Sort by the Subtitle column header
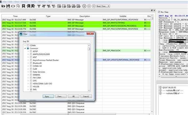The image size is (188, 115). tap(123, 16)
